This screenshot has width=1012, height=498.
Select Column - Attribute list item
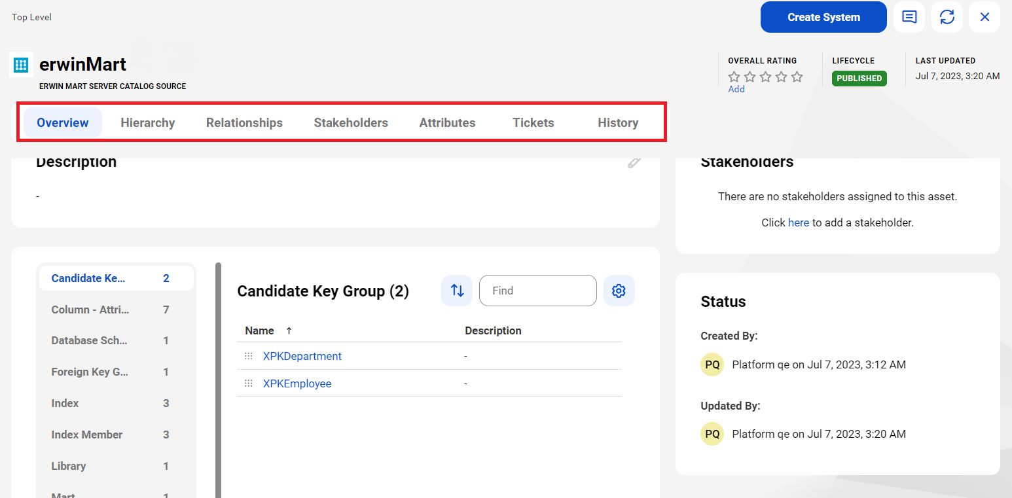point(116,310)
